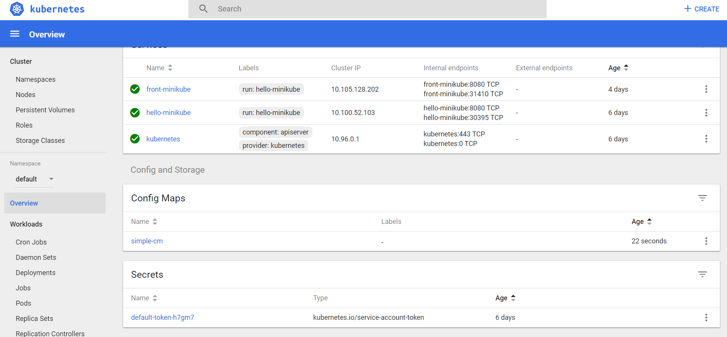This screenshot has height=337, width=727.
Task: Click the Config Maps filter icon
Action: tap(702, 198)
